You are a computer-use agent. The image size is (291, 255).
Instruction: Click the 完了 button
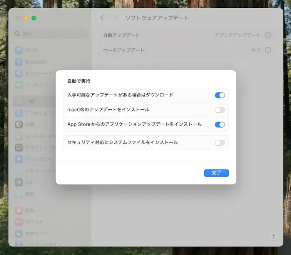216,173
